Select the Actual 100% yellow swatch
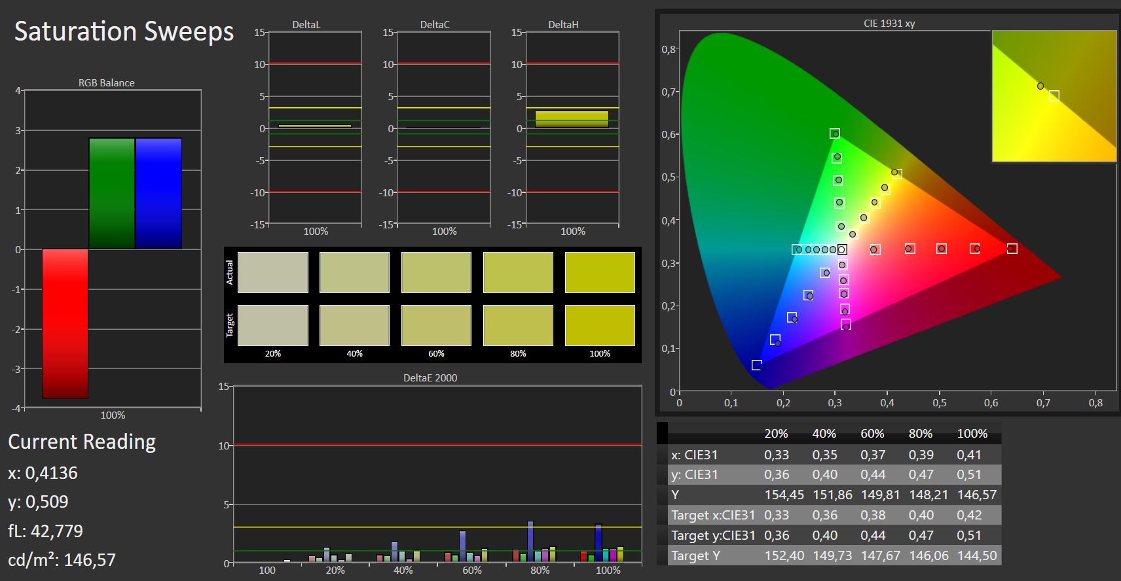Viewport: 1121px width, 581px height. 600,272
